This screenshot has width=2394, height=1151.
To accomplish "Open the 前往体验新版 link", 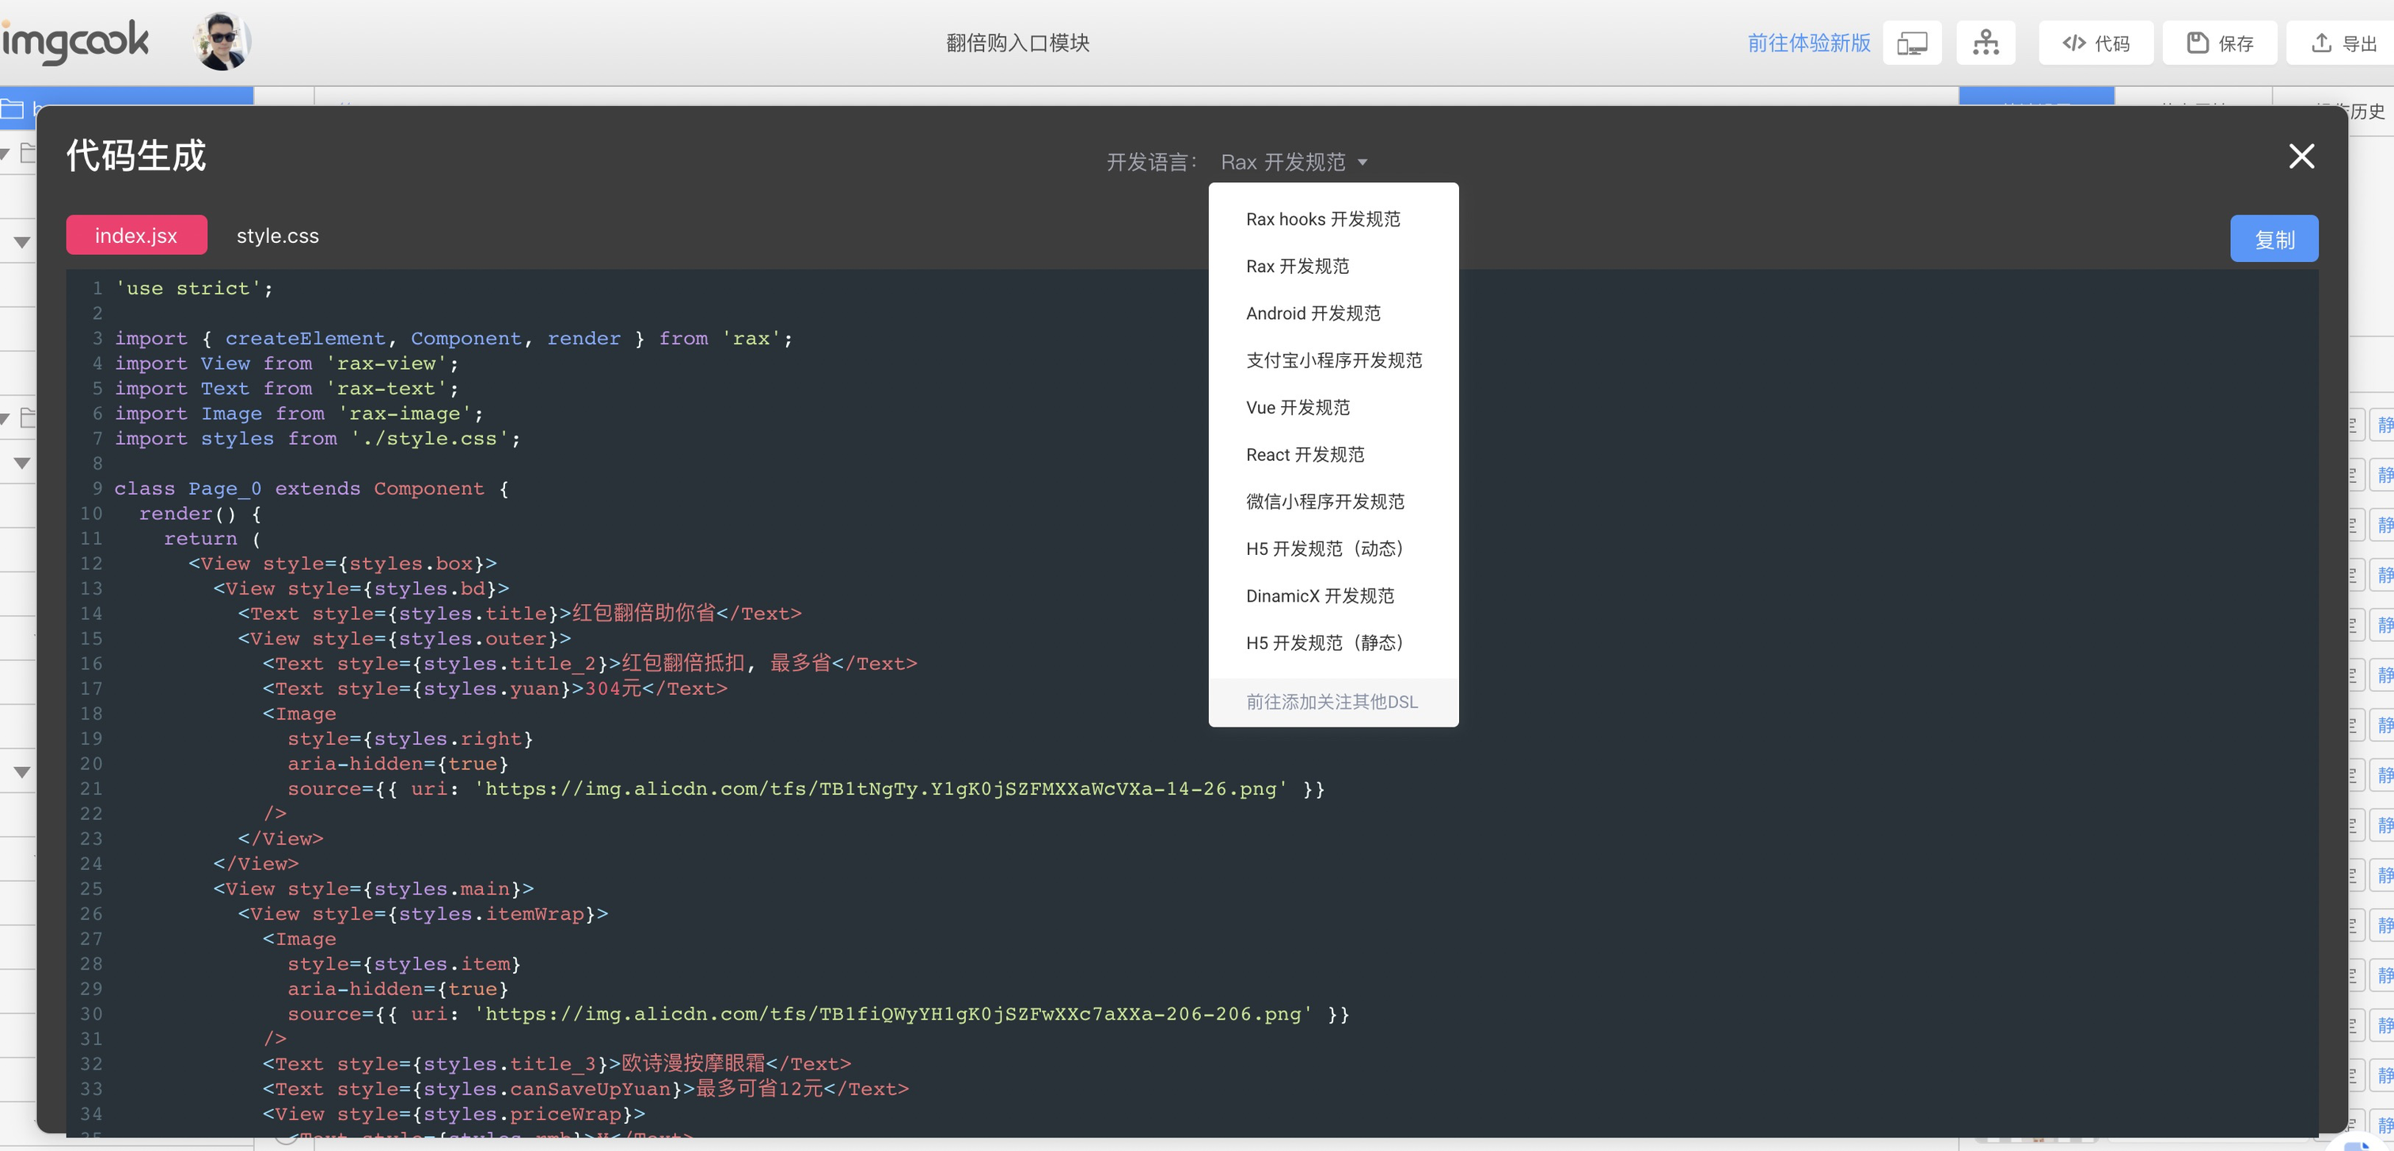I will click(1807, 43).
